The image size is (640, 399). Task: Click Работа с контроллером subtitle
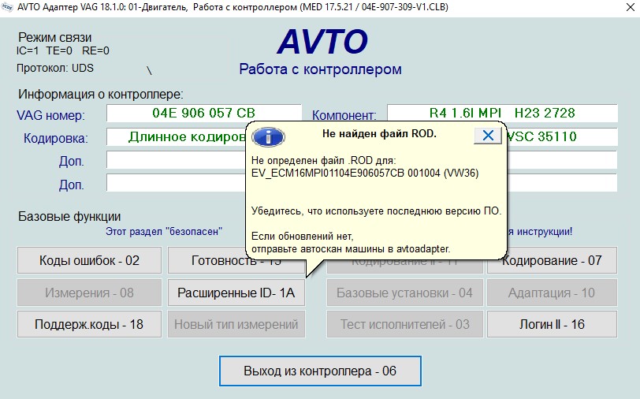(321, 69)
